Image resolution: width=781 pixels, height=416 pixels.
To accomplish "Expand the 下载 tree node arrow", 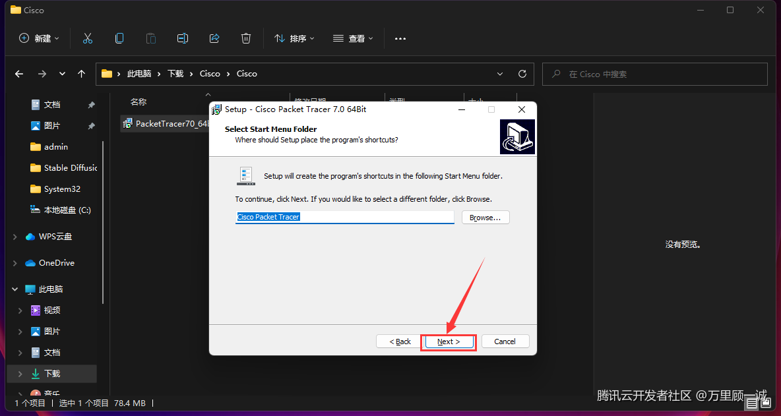I will 20,373.
